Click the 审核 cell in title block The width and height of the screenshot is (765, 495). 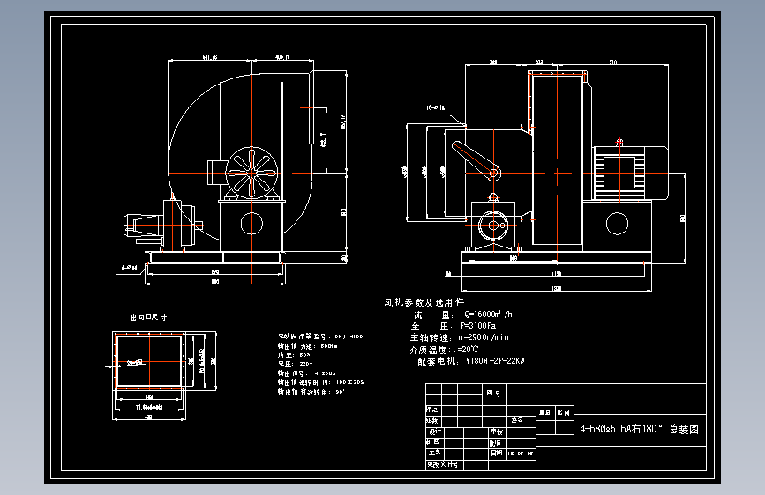click(x=496, y=432)
